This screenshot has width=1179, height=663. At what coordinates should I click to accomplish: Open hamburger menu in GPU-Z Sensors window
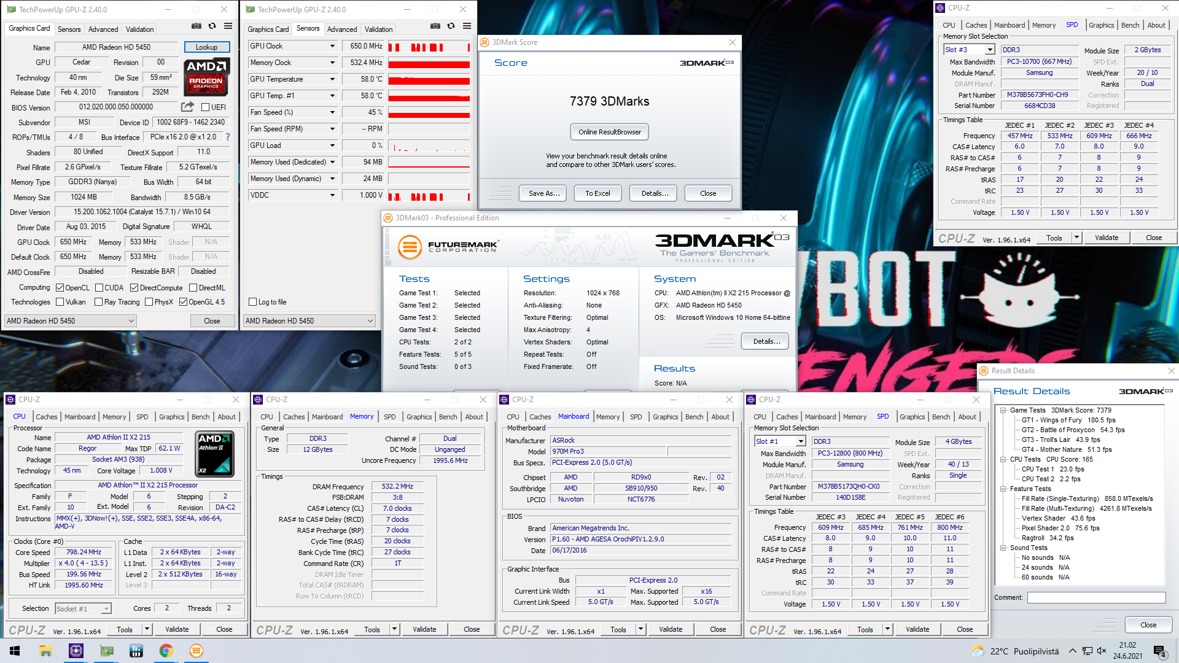coord(467,26)
